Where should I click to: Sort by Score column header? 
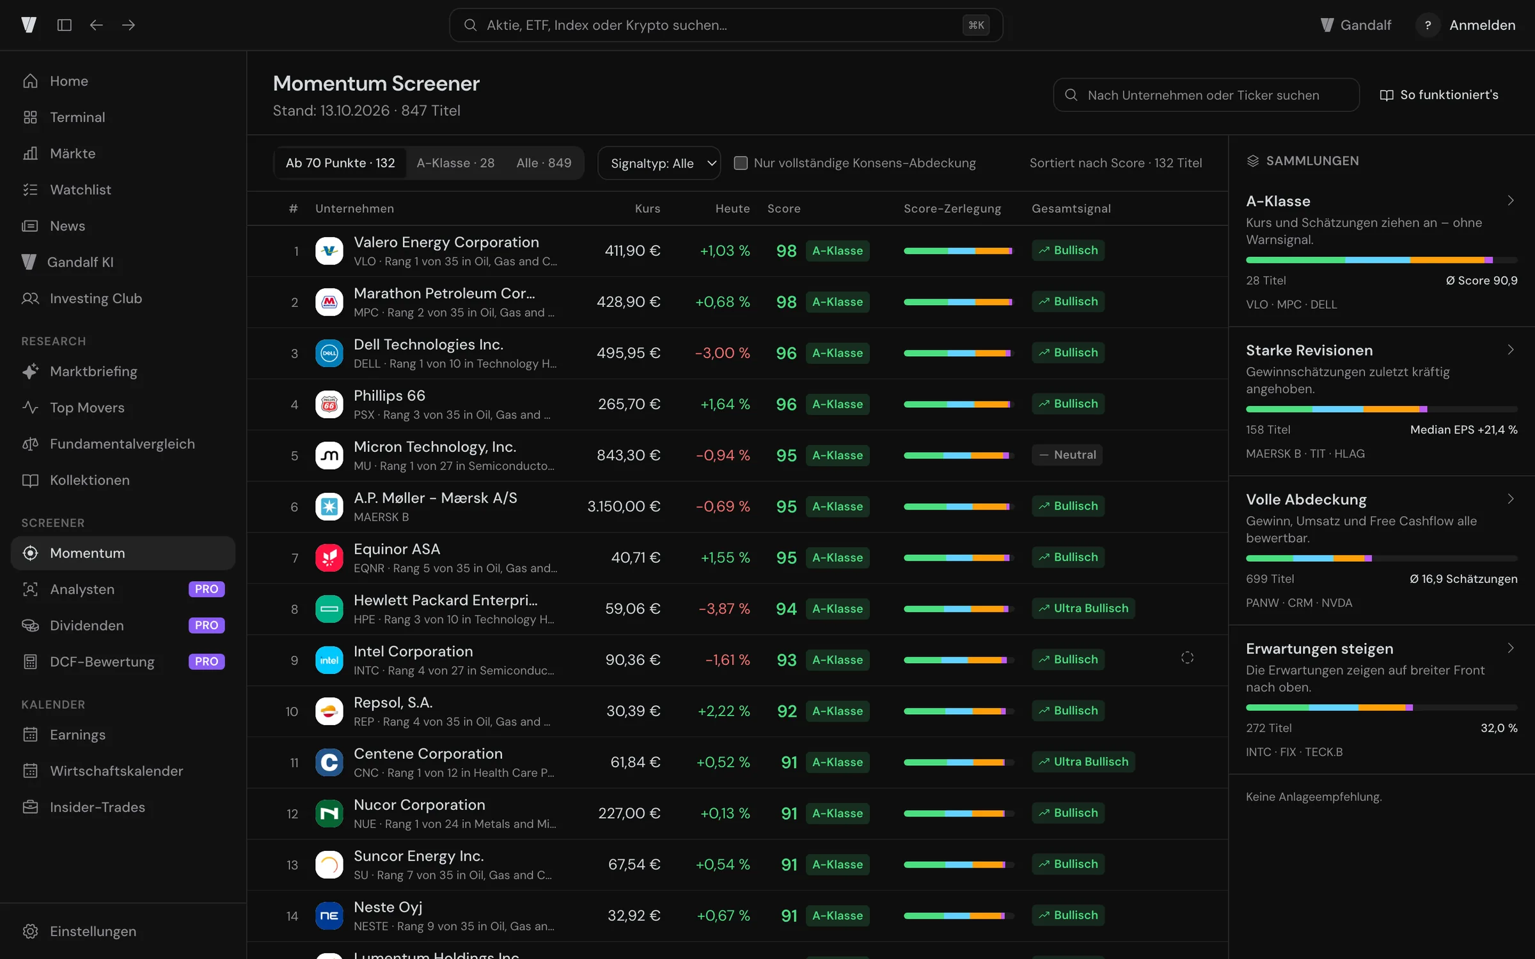coord(783,208)
